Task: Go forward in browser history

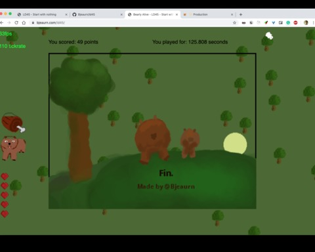Action: [9, 22]
